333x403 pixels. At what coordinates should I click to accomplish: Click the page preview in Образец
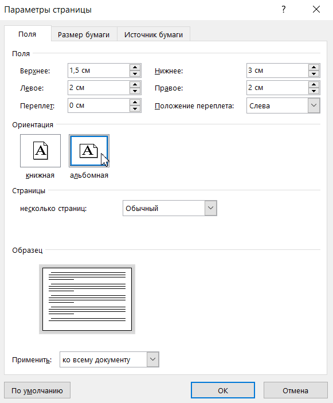(87, 299)
